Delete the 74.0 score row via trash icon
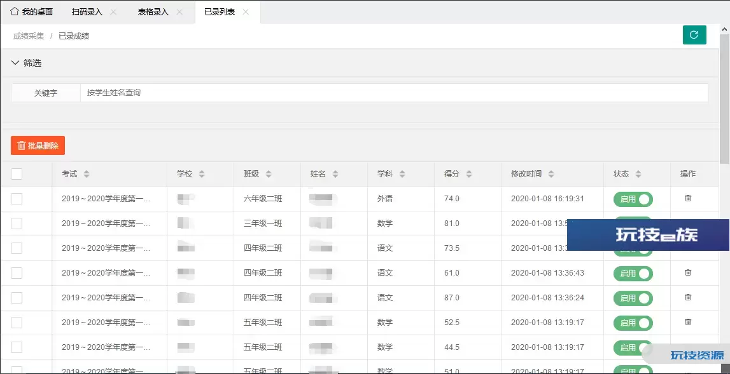Image resolution: width=730 pixels, height=374 pixels. point(688,198)
